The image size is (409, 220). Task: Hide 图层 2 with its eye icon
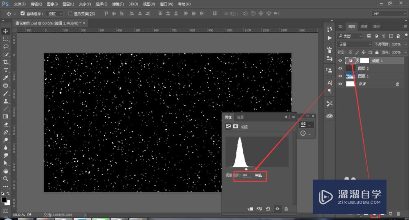[x=340, y=69]
